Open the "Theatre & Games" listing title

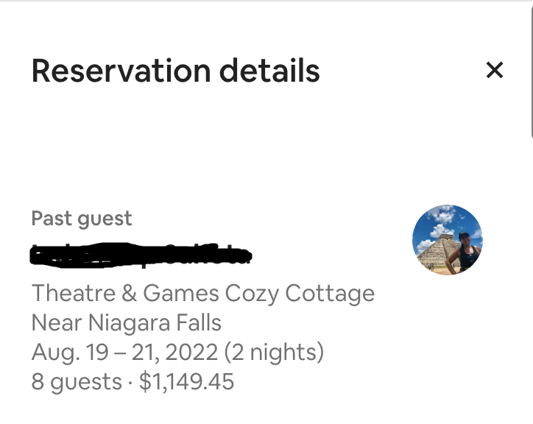pyautogui.click(x=125, y=294)
